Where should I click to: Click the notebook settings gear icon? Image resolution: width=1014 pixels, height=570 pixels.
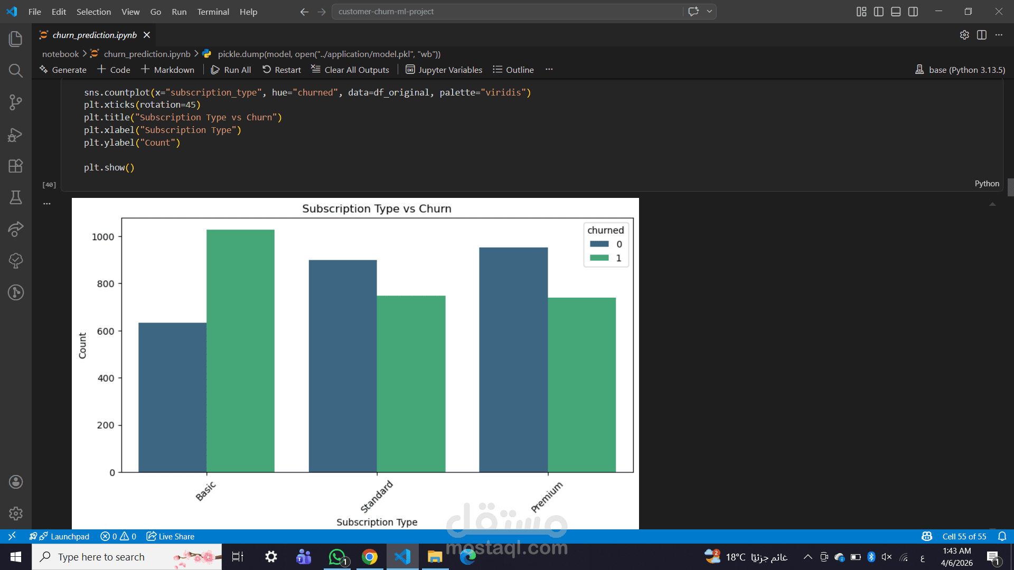pos(964,35)
